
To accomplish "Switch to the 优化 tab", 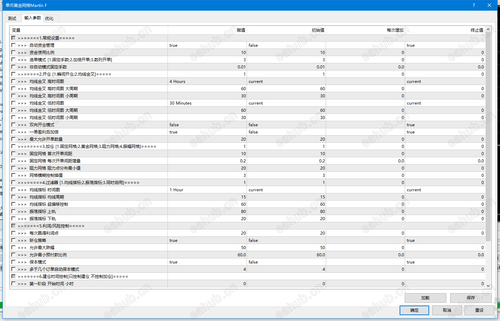I will click(x=50, y=19).
